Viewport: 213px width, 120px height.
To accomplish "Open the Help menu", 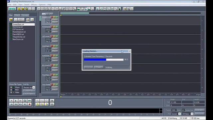I will pos(49,5).
